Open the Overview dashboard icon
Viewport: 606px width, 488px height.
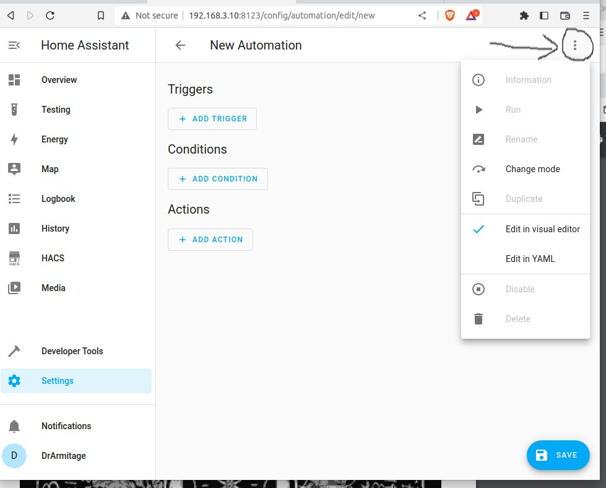click(14, 80)
